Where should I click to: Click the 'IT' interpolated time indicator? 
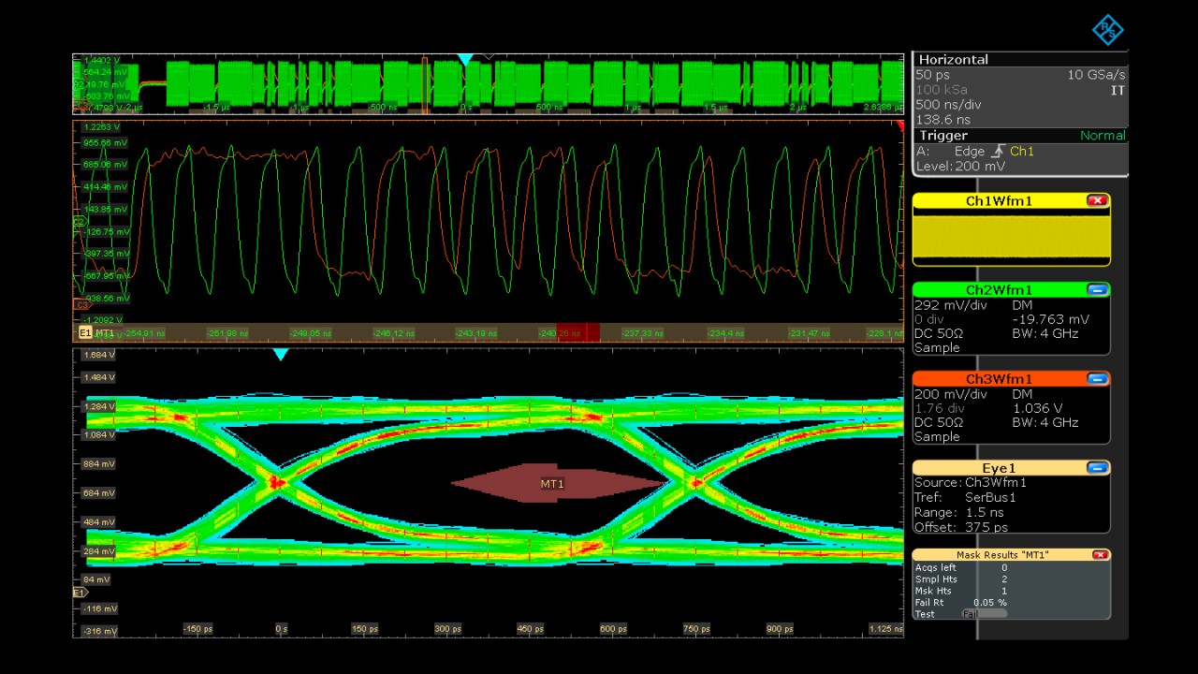point(1118,90)
